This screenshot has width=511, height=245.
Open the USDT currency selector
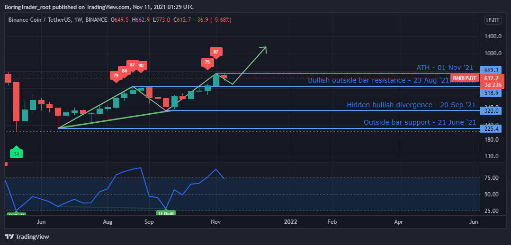pyautogui.click(x=493, y=20)
